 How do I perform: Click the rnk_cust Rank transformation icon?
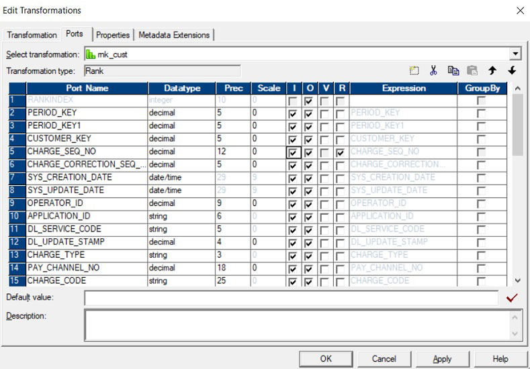coord(90,54)
